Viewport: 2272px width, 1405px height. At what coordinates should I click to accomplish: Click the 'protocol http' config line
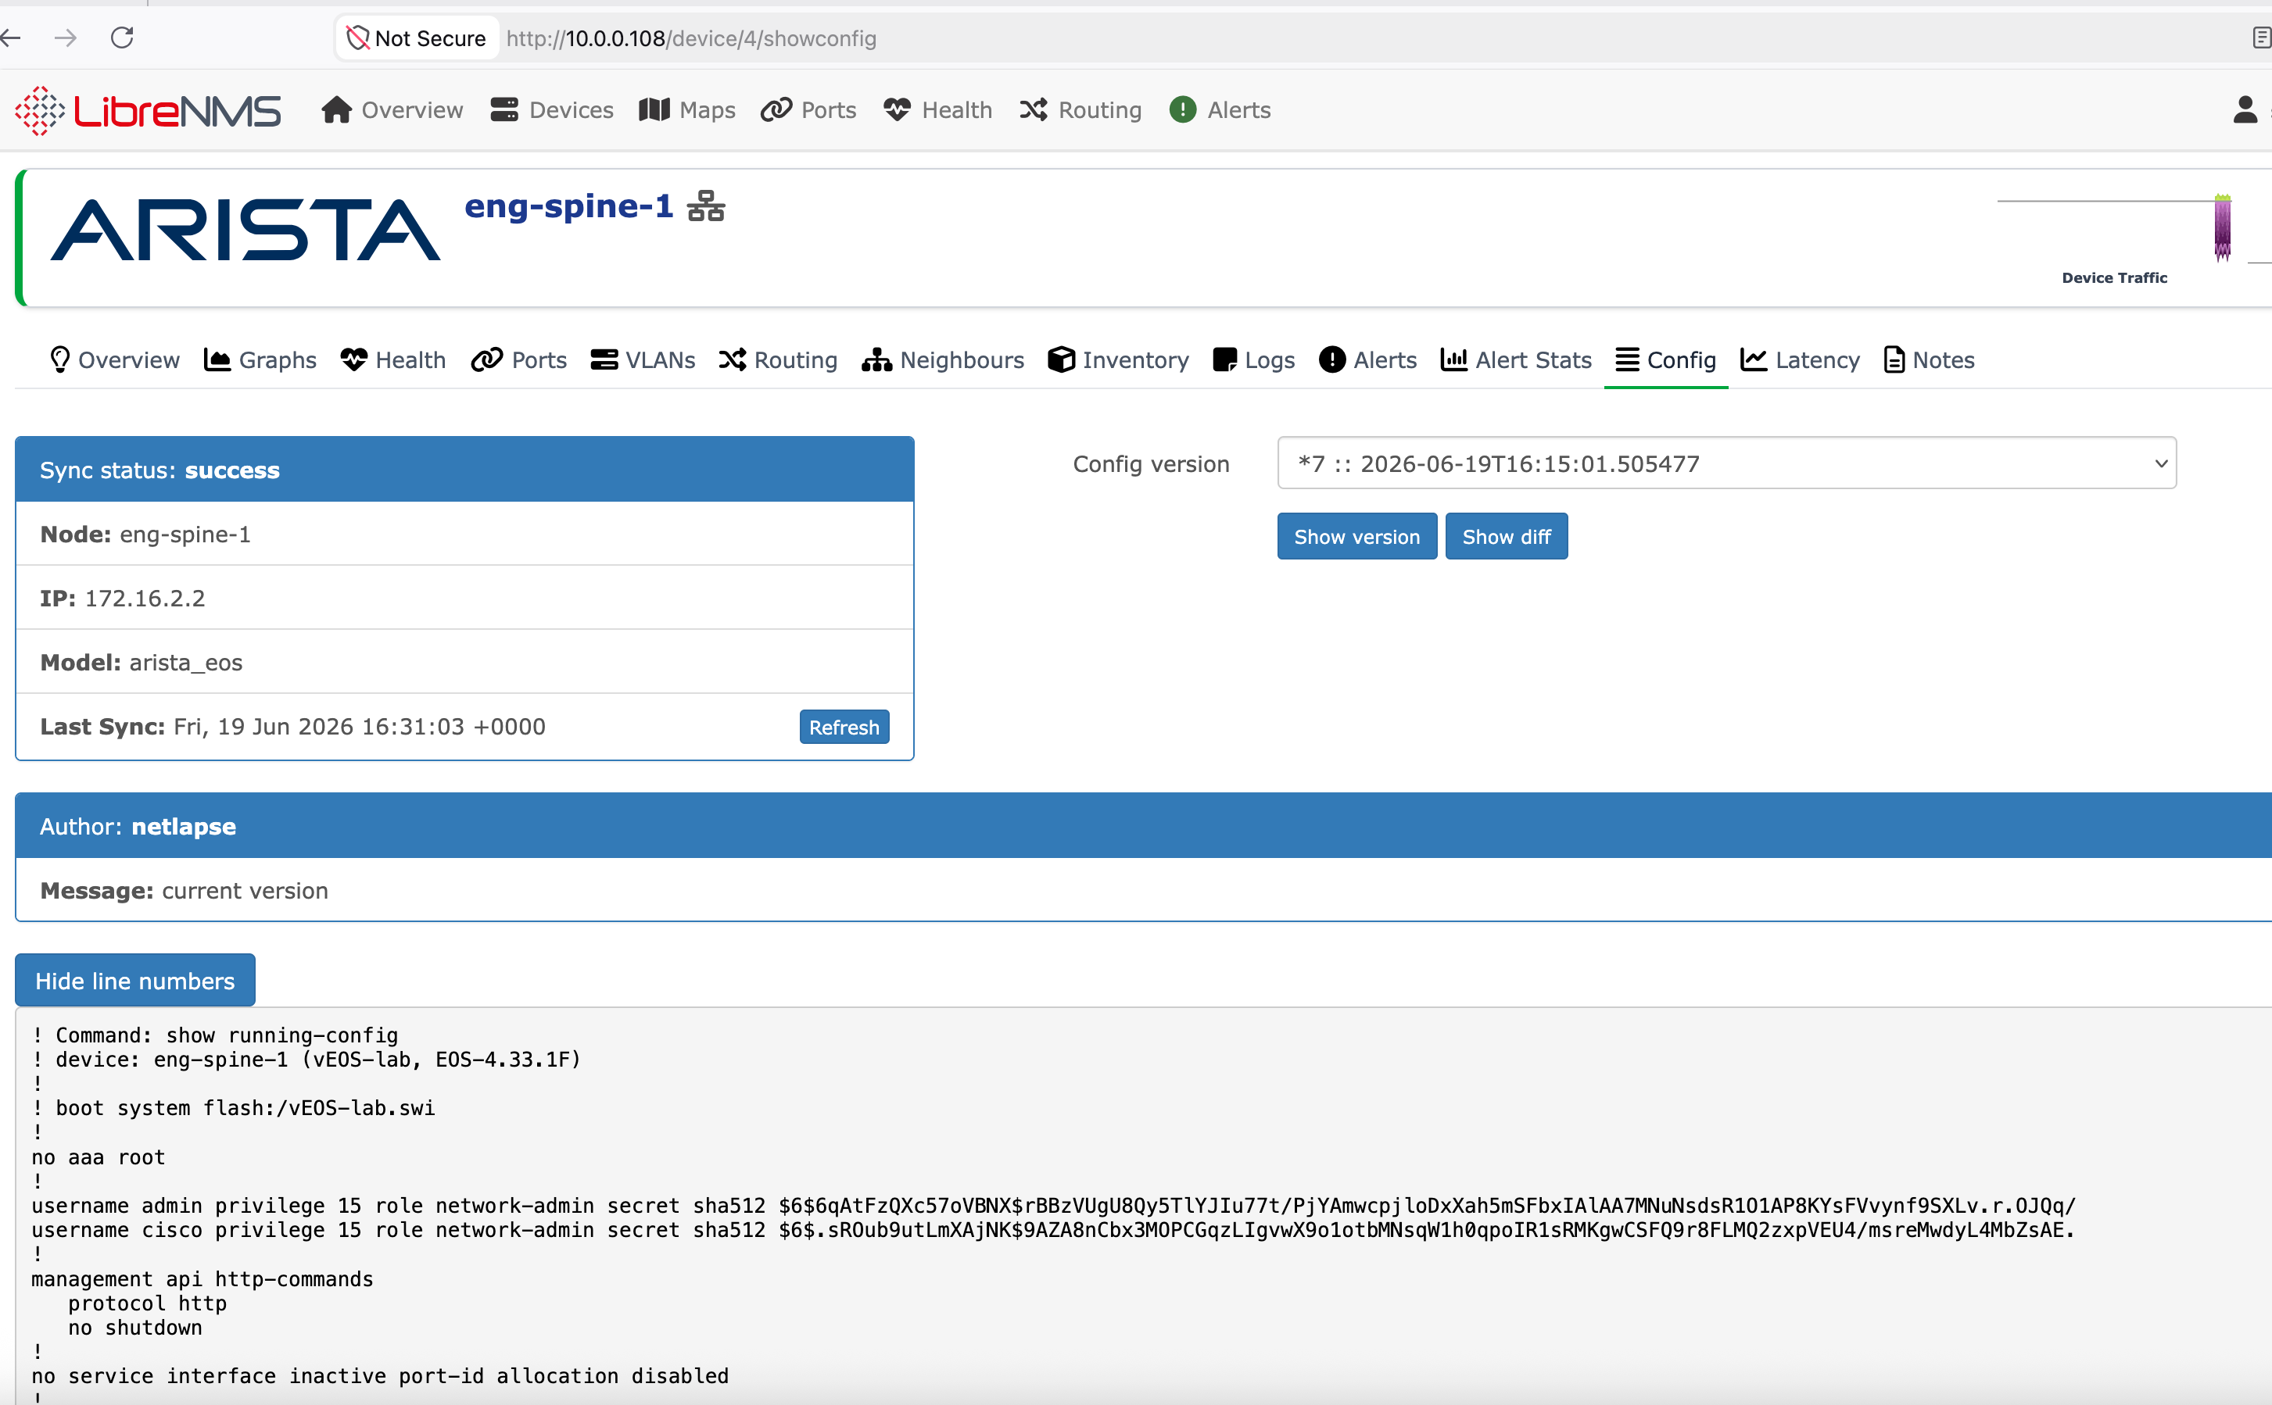tap(147, 1303)
